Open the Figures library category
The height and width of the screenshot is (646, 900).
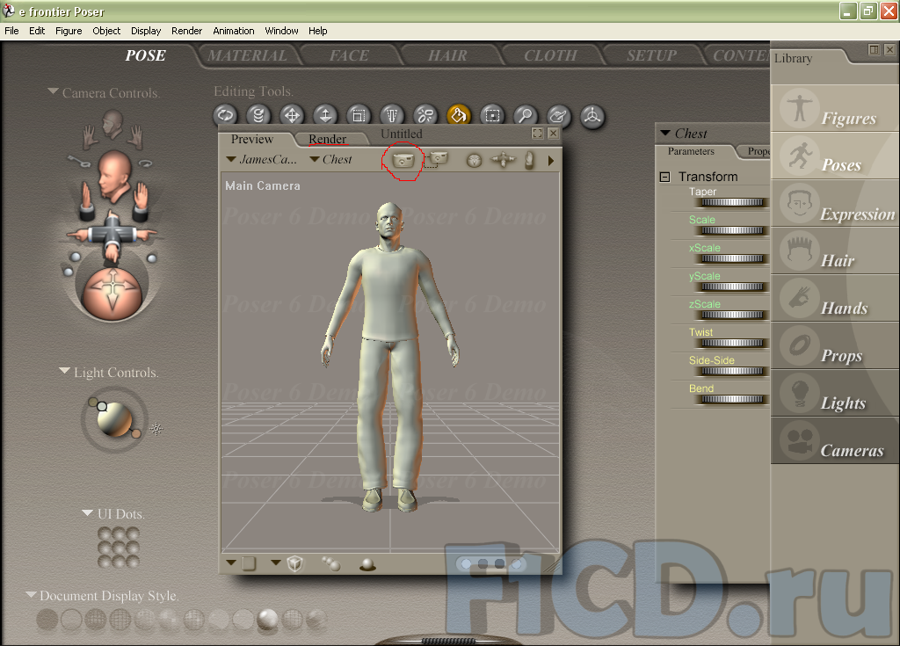[x=834, y=109]
